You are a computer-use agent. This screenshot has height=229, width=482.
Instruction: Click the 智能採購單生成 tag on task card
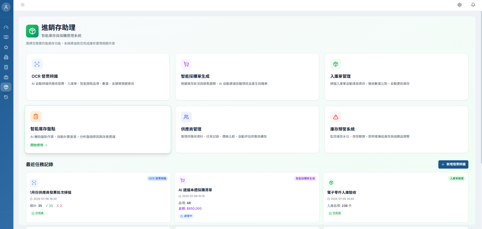305,178
